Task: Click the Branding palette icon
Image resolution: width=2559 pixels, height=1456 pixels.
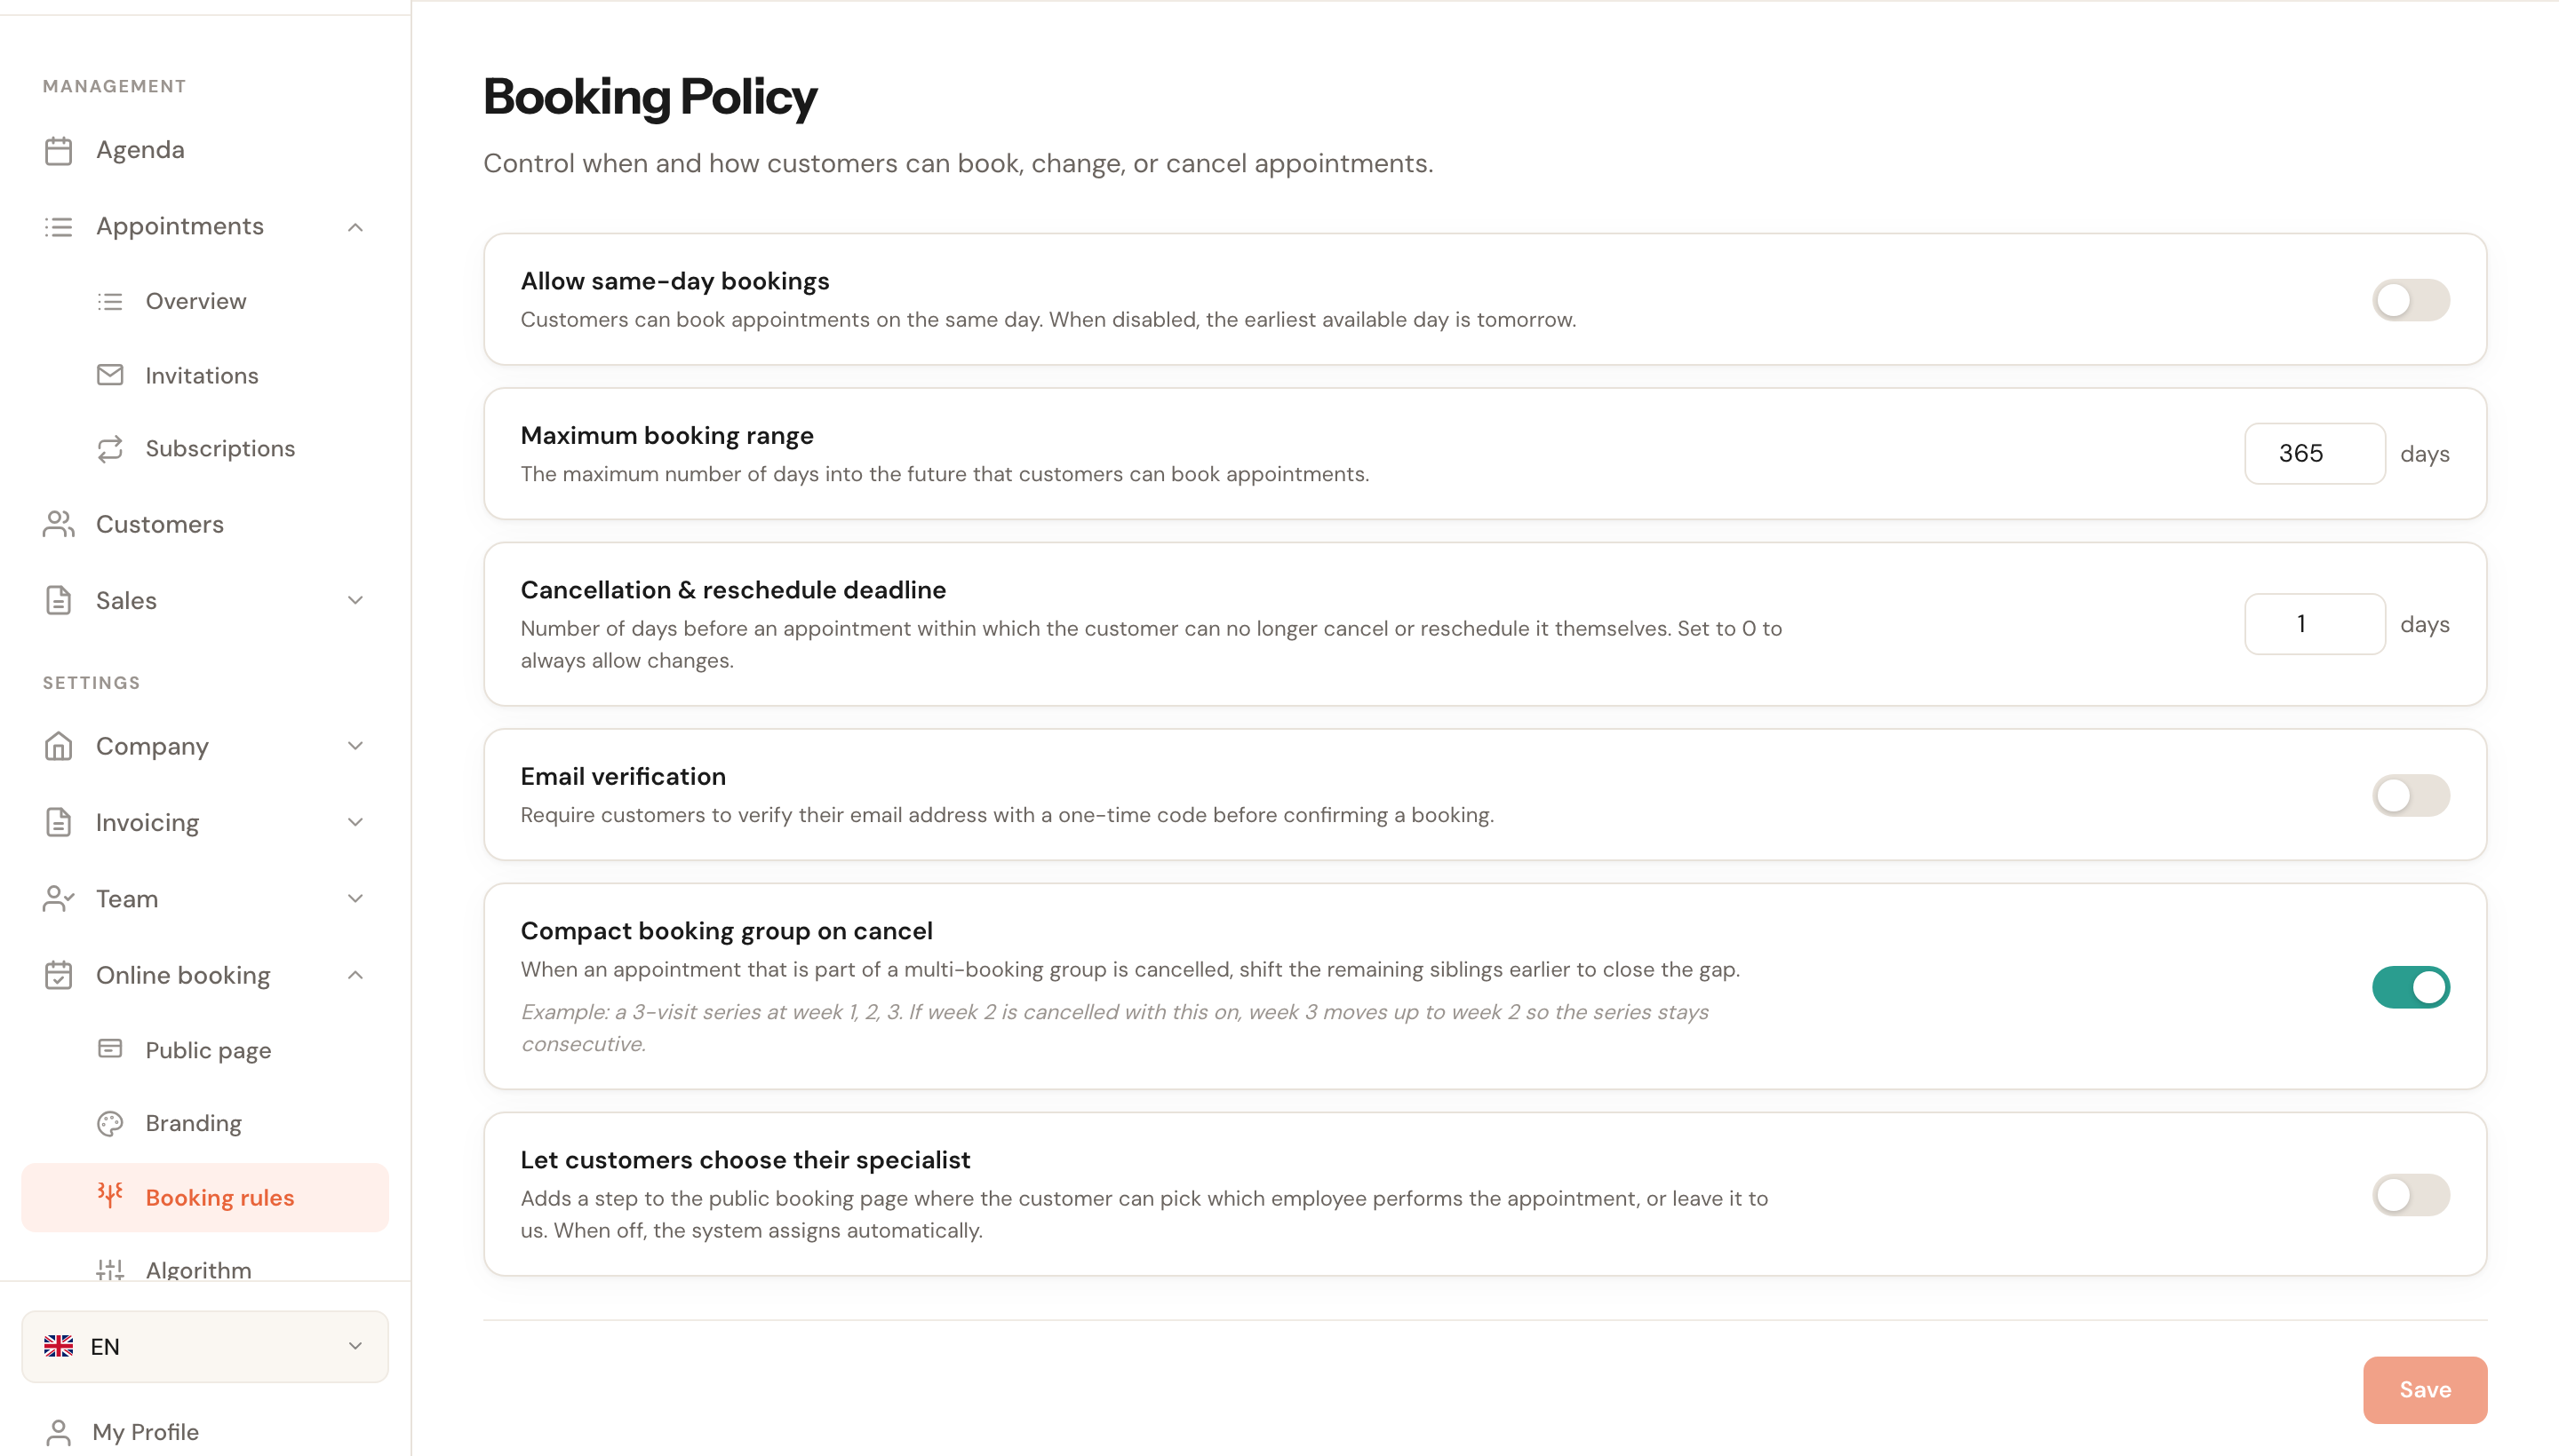Action: (110, 1123)
